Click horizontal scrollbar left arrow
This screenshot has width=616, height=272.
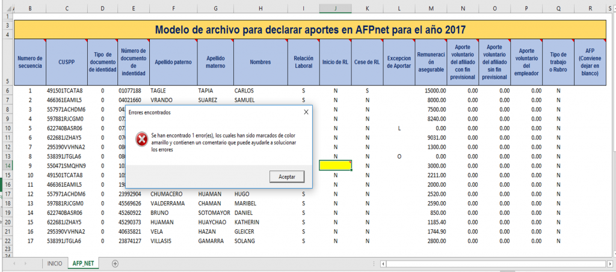point(384,264)
